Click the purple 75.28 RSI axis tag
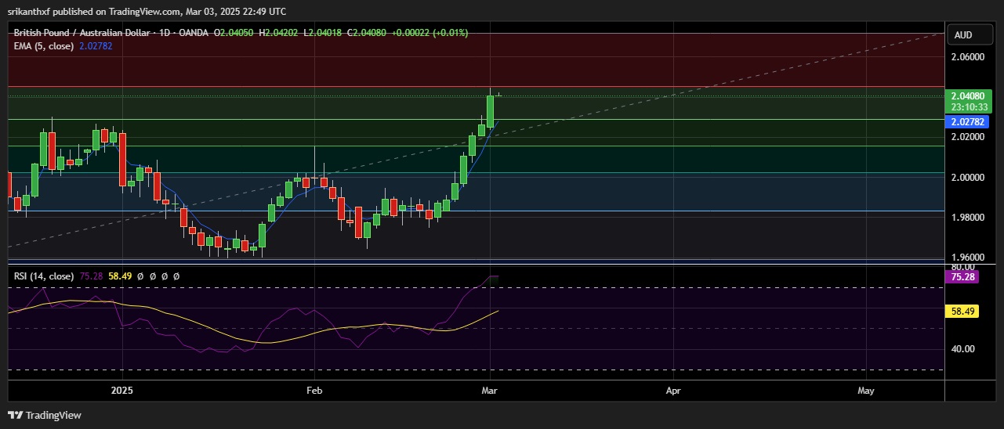1004x429 pixels. click(x=962, y=276)
